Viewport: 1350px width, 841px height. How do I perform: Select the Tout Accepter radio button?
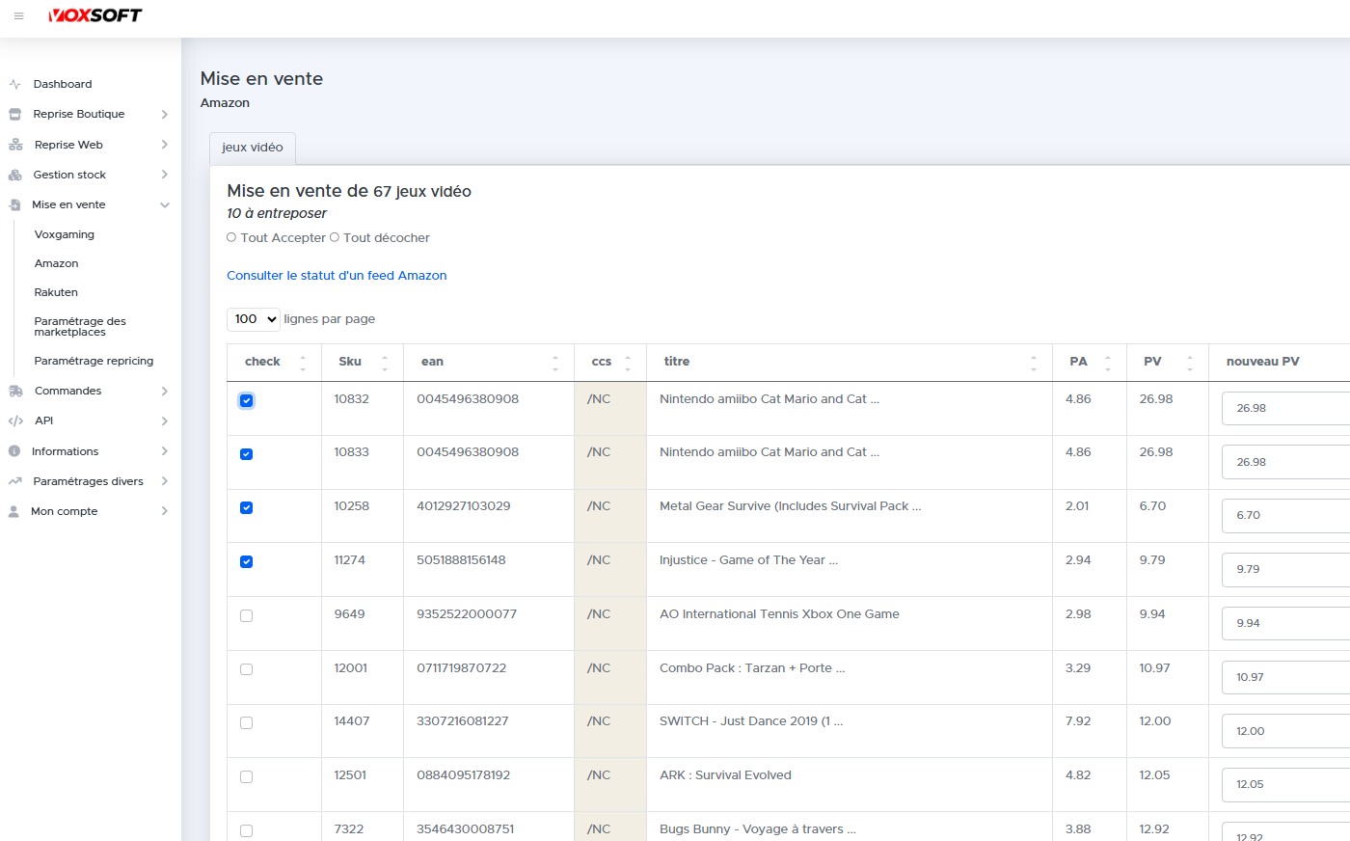[x=231, y=238]
